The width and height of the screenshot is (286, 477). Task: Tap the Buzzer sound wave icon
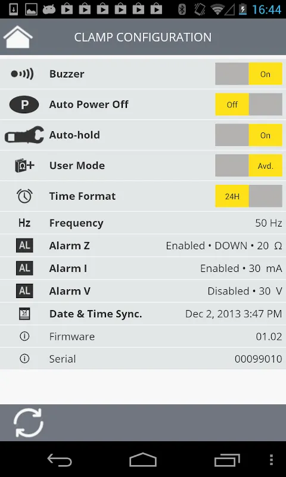point(22,74)
